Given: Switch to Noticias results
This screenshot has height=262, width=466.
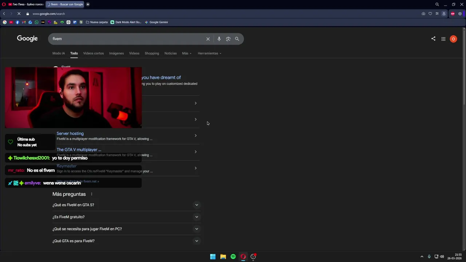Looking at the screenshot, I should click(170, 53).
